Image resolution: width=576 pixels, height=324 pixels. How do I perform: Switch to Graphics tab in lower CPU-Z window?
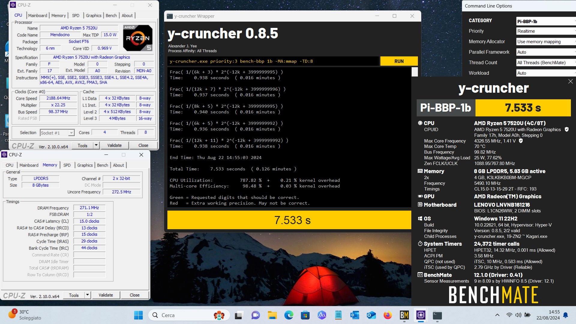click(85, 165)
